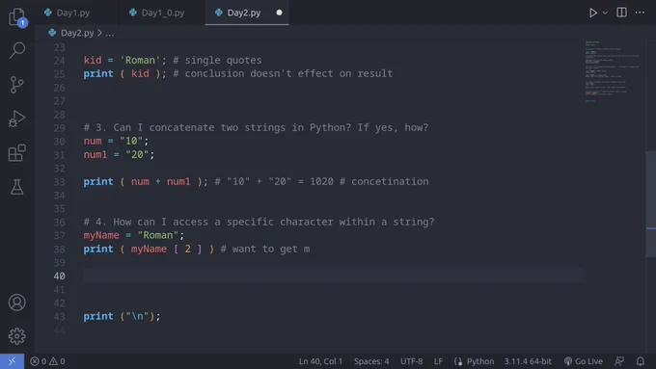
Task: Open the Manage gear menu
Action: pyautogui.click(x=16, y=336)
